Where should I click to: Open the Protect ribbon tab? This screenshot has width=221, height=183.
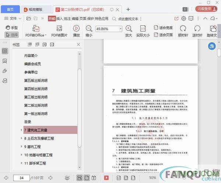91,18
